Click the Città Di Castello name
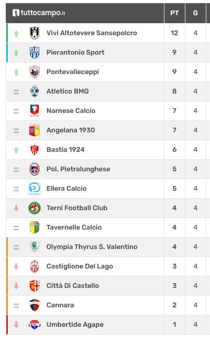 (73, 285)
